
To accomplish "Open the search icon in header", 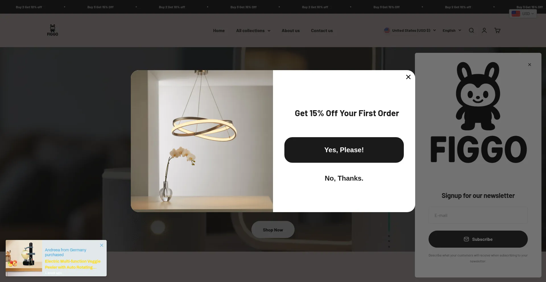I will pyautogui.click(x=471, y=30).
